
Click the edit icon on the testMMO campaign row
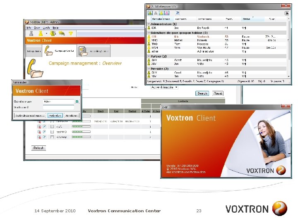pos(44,132)
